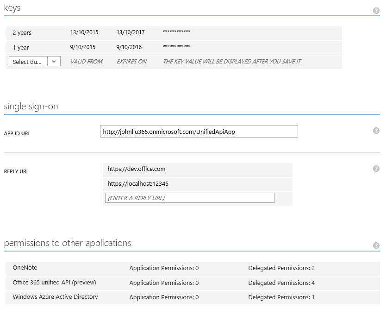Open the Select duration dropdown for new key
This screenshot has width=386, height=309.
(x=35, y=62)
